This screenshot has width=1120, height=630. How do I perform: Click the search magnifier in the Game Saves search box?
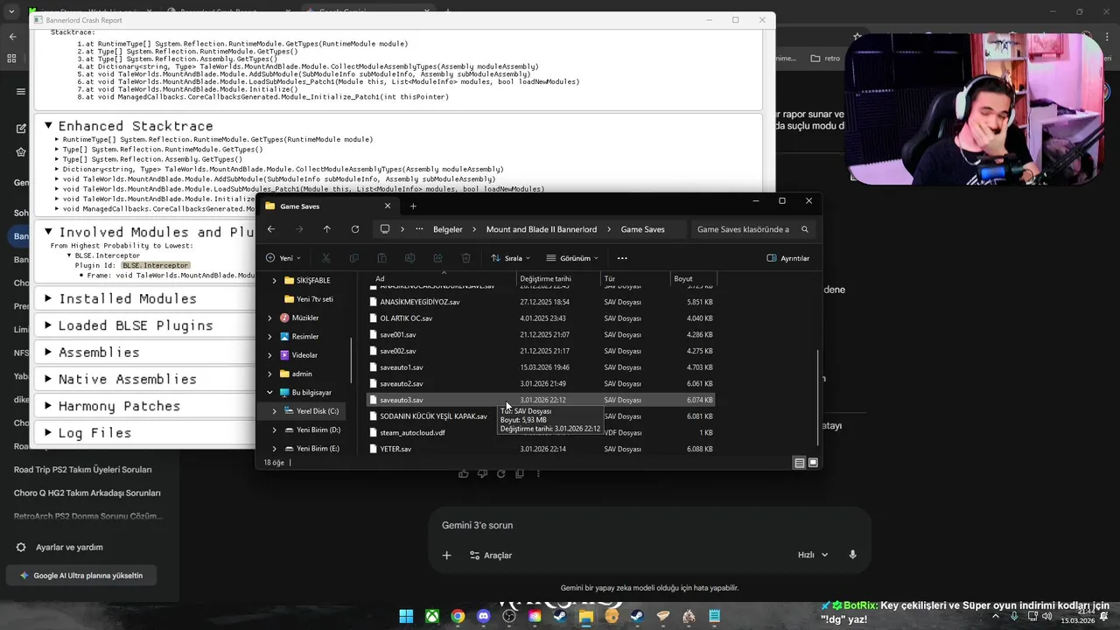[x=804, y=229]
